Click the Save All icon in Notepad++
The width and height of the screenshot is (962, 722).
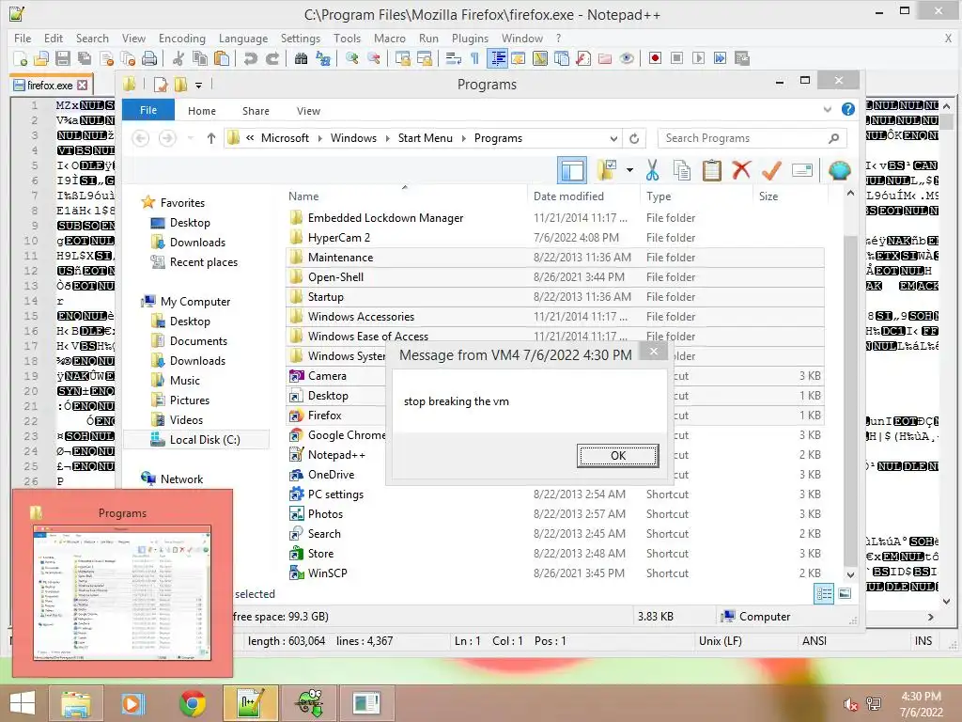[x=84, y=58]
